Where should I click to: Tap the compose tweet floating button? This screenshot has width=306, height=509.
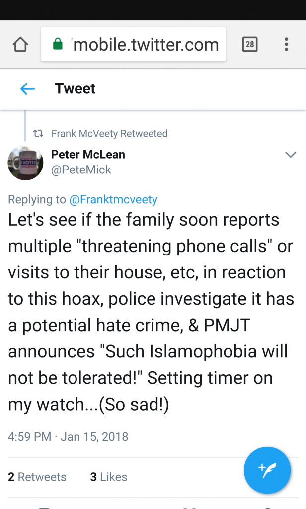267,470
